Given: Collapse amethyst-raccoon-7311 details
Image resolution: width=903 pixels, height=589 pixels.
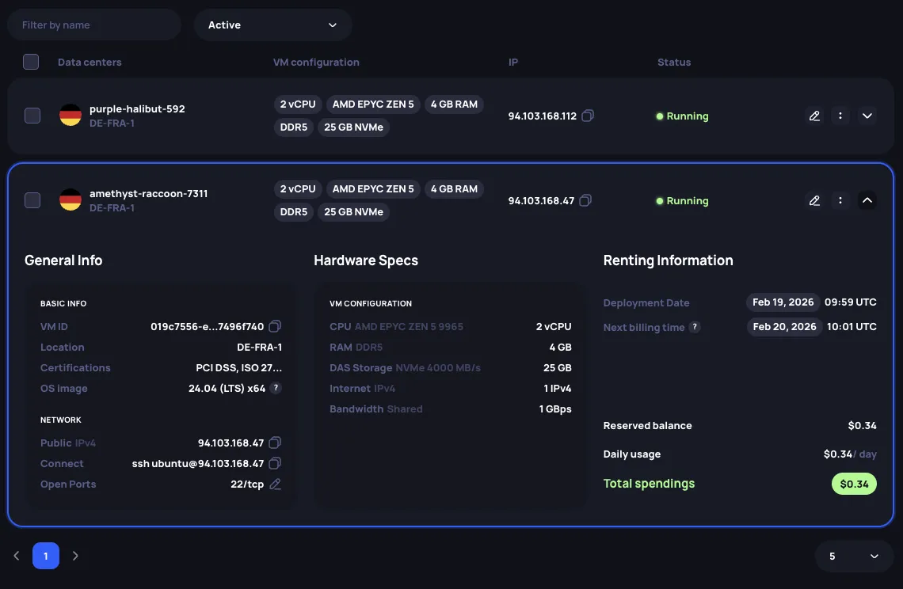Looking at the screenshot, I should point(867,200).
